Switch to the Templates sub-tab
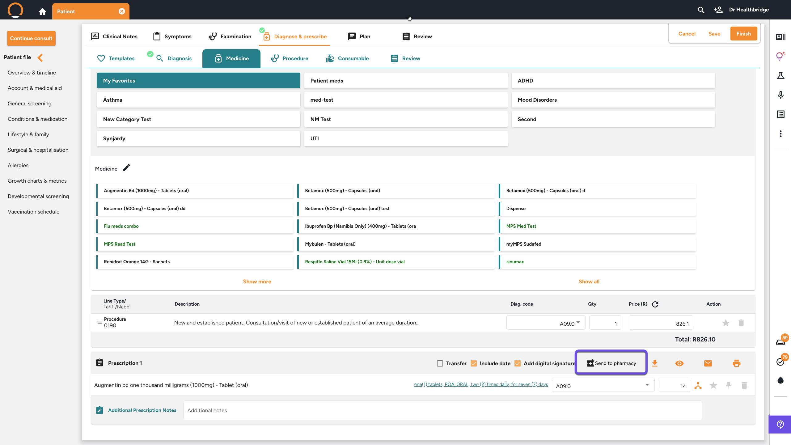This screenshot has width=791, height=445. point(116,58)
